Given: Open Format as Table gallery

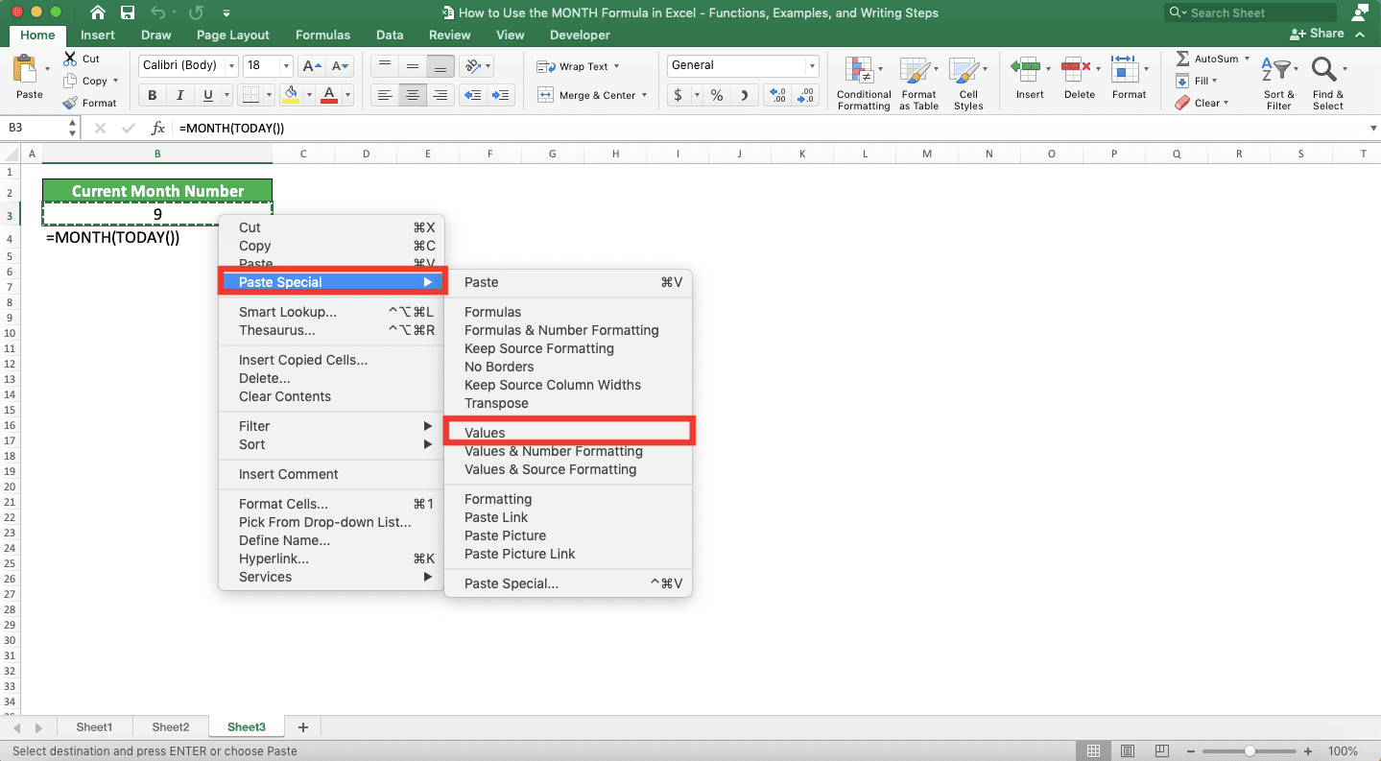Looking at the screenshot, I should pos(918,83).
